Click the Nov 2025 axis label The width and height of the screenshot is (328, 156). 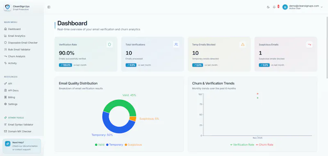click(257, 138)
